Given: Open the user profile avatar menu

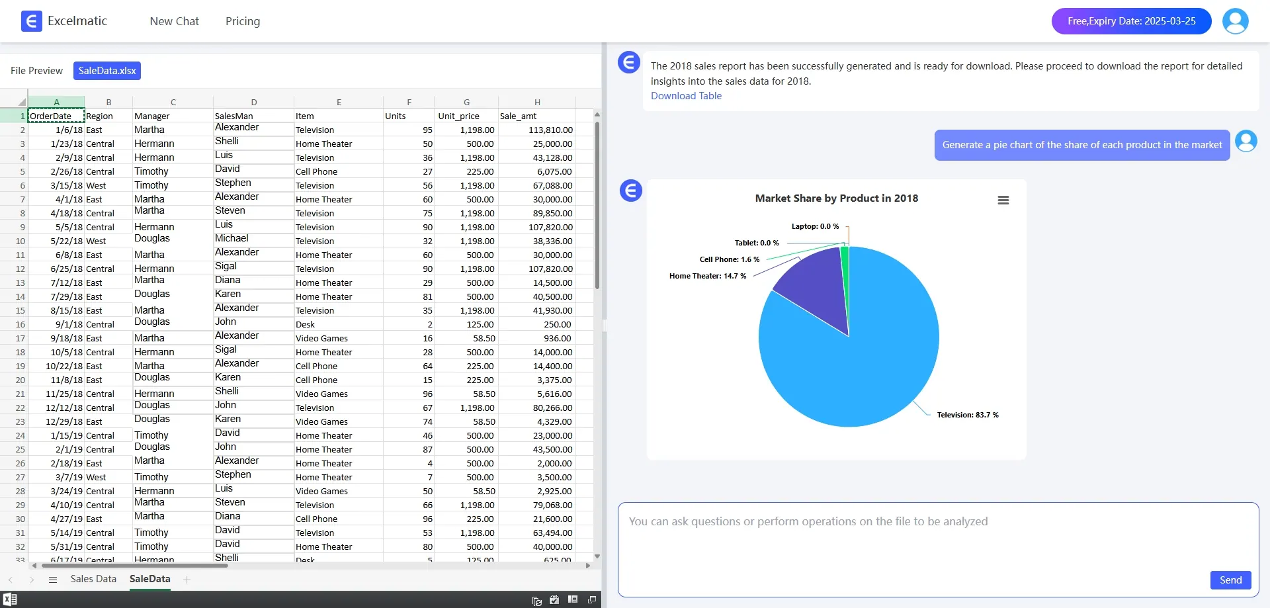Looking at the screenshot, I should pos(1235,21).
